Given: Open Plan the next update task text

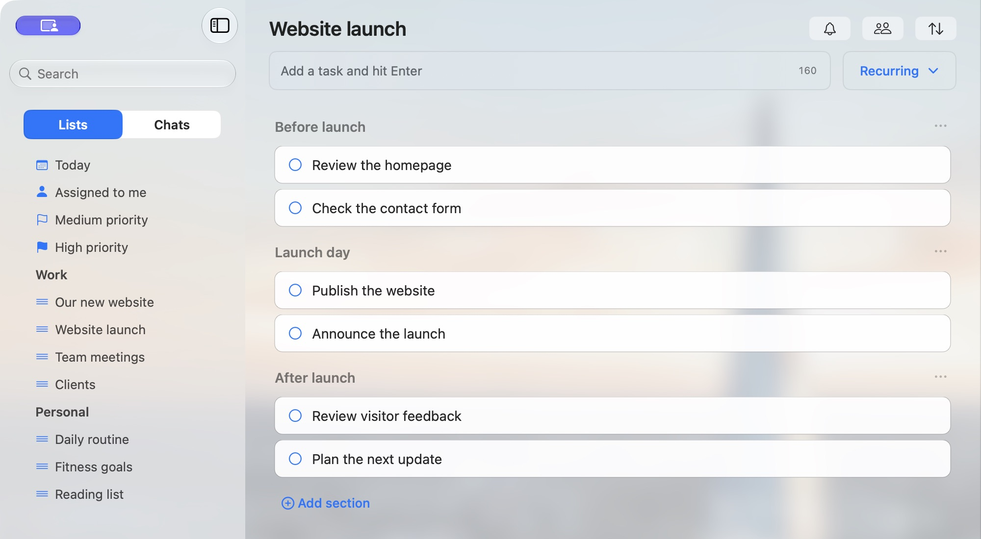Looking at the screenshot, I should pos(377,459).
